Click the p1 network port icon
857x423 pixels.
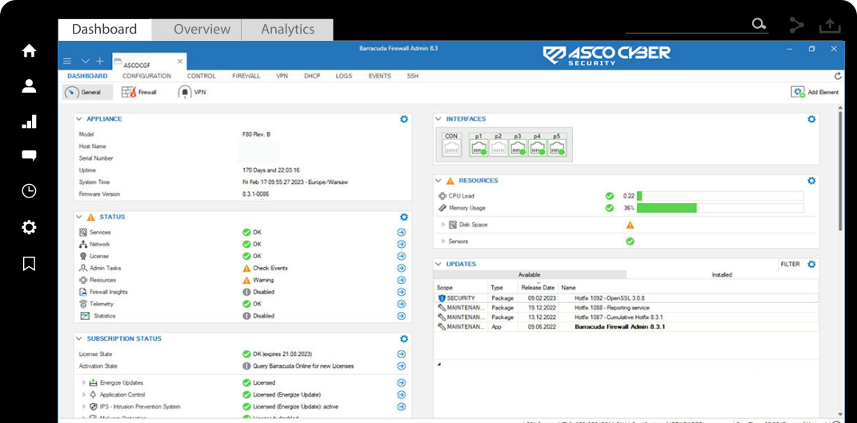point(479,148)
